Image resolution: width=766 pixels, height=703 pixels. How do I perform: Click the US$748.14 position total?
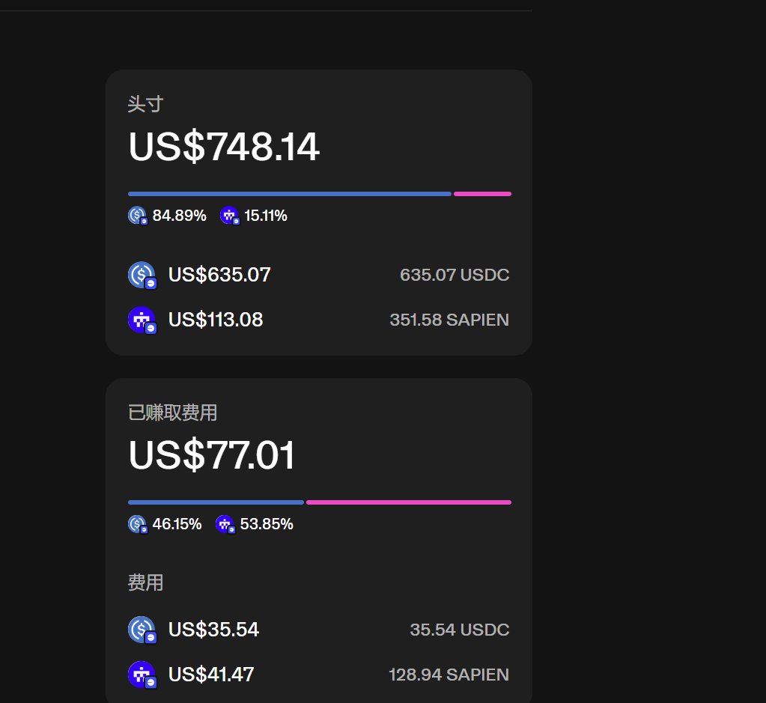coord(224,147)
